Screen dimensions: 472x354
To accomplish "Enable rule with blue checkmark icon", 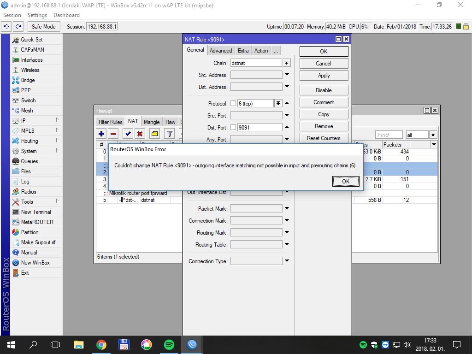I will pos(128,134).
